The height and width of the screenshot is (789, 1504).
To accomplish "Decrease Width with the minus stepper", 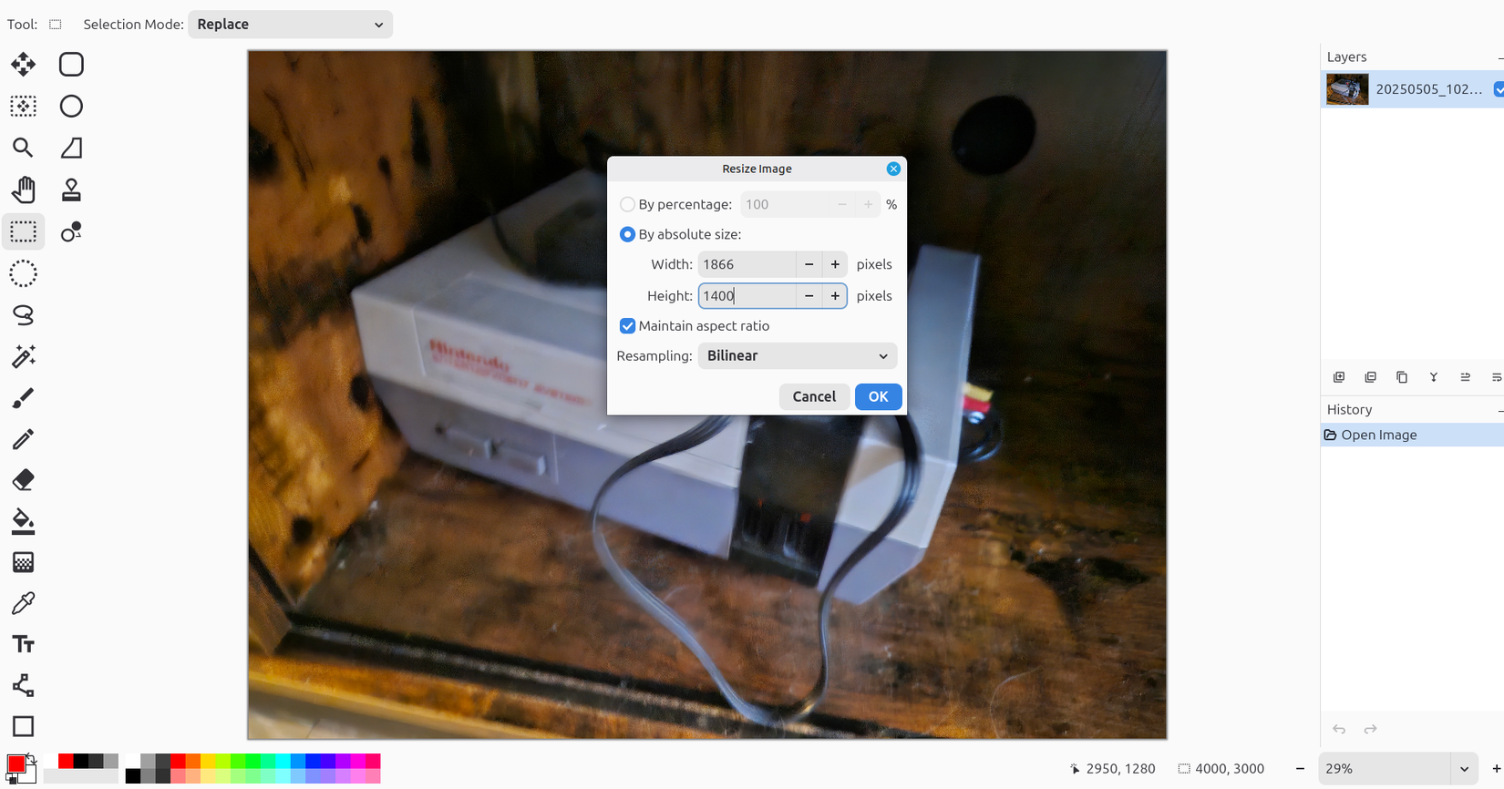I will (809, 264).
